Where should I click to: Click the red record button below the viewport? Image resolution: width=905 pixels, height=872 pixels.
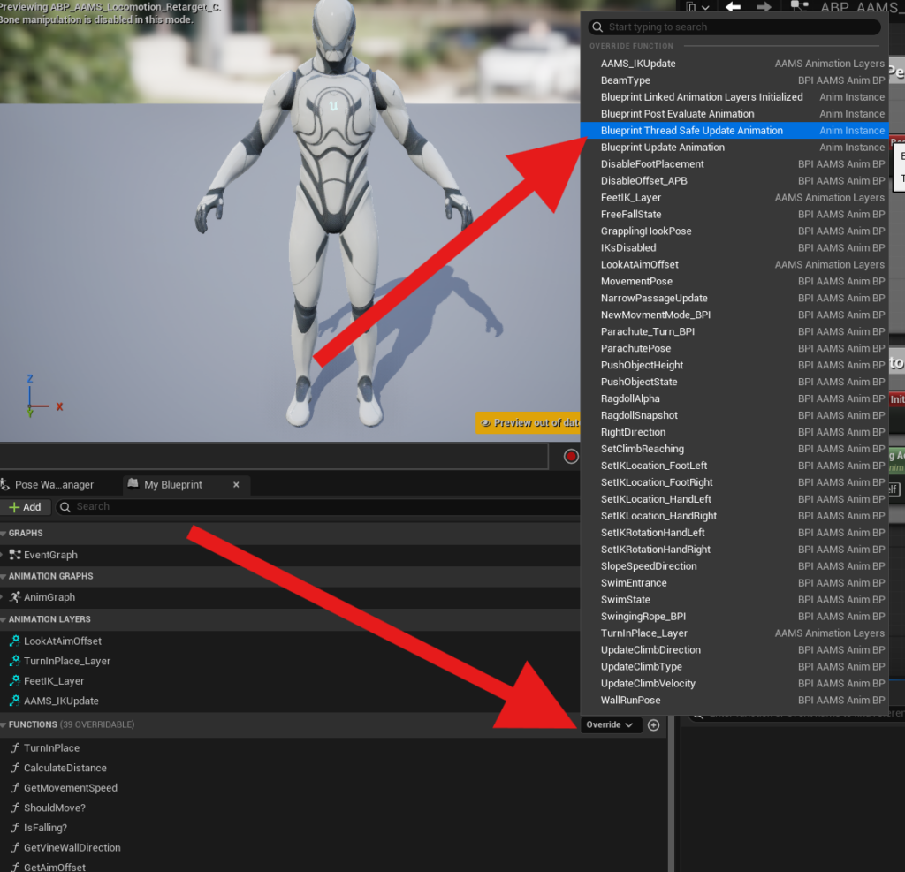[x=571, y=457]
